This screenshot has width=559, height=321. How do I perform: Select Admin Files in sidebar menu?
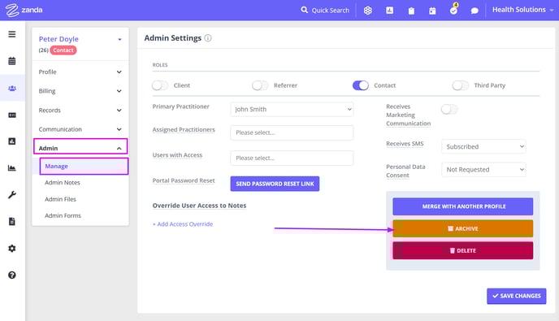60,199
